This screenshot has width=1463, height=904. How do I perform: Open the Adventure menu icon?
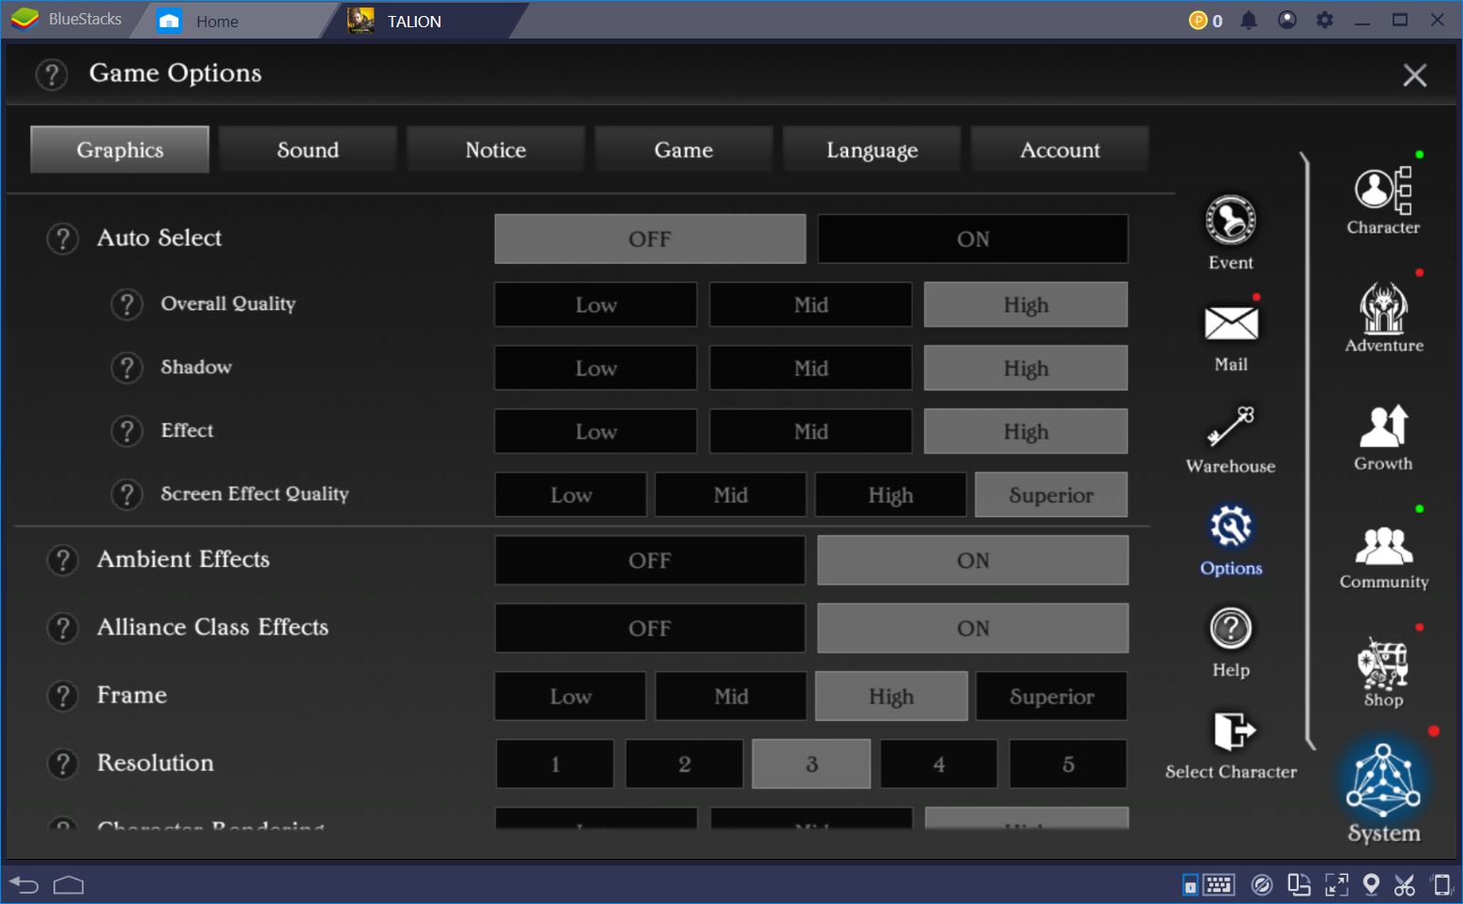point(1383,308)
